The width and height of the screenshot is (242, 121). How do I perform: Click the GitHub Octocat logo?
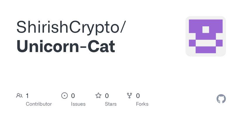pos(221,99)
